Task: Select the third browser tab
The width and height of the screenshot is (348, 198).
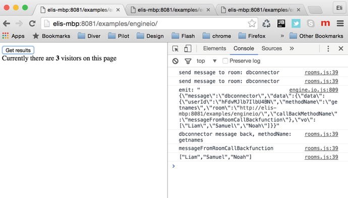Action: 260,10
